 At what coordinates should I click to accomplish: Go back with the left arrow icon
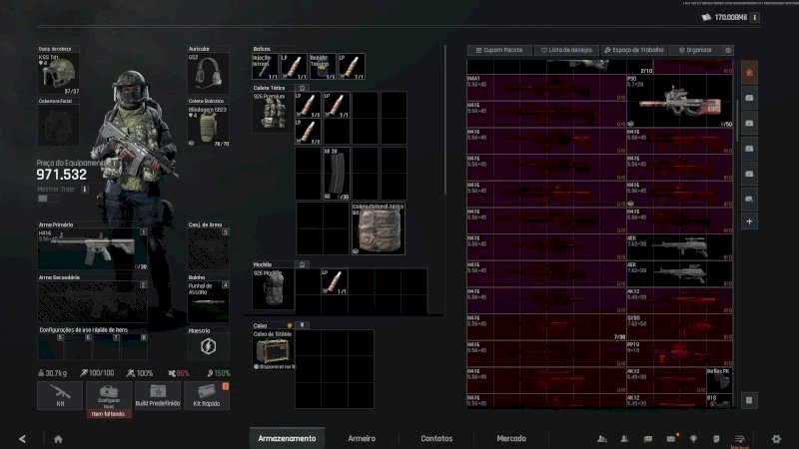tap(22, 439)
